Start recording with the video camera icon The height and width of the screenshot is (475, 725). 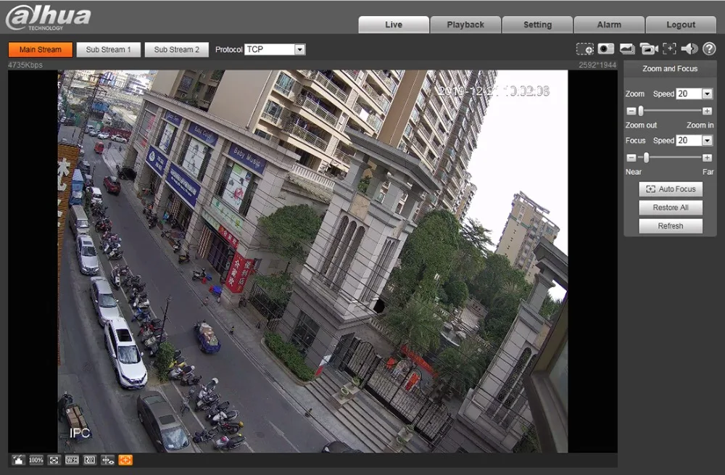tap(649, 49)
